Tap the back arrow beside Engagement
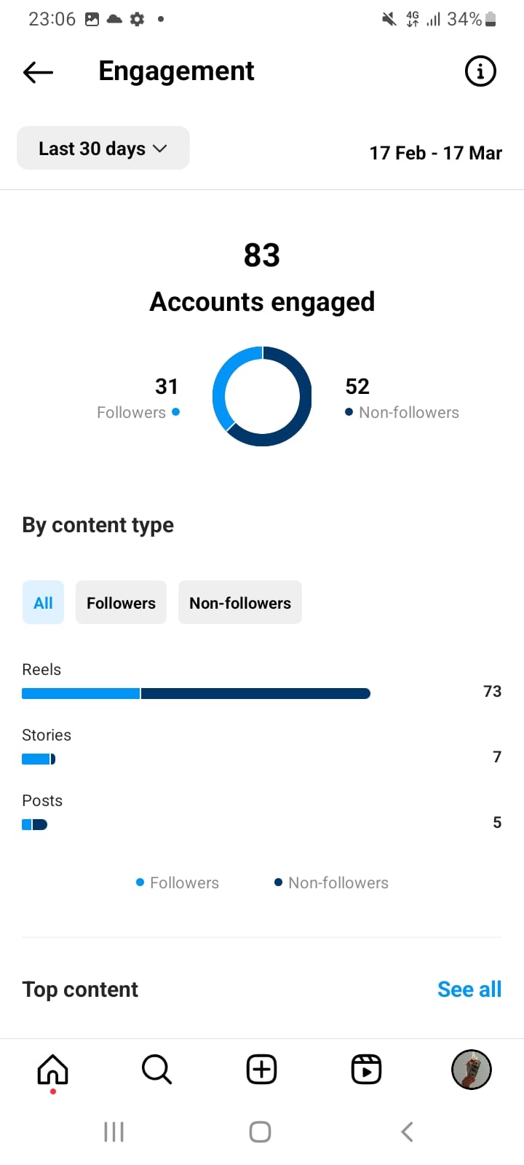This screenshot has width=524, height=1165. pyautogui.click(x=39, y=71)
